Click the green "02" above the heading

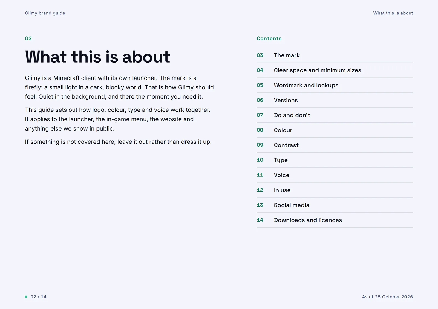point(28,39)
